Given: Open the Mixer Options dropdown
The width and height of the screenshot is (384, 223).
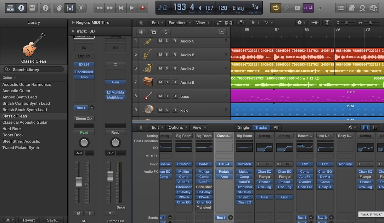Looking at the screenshot, I should (x=178, y=127).
